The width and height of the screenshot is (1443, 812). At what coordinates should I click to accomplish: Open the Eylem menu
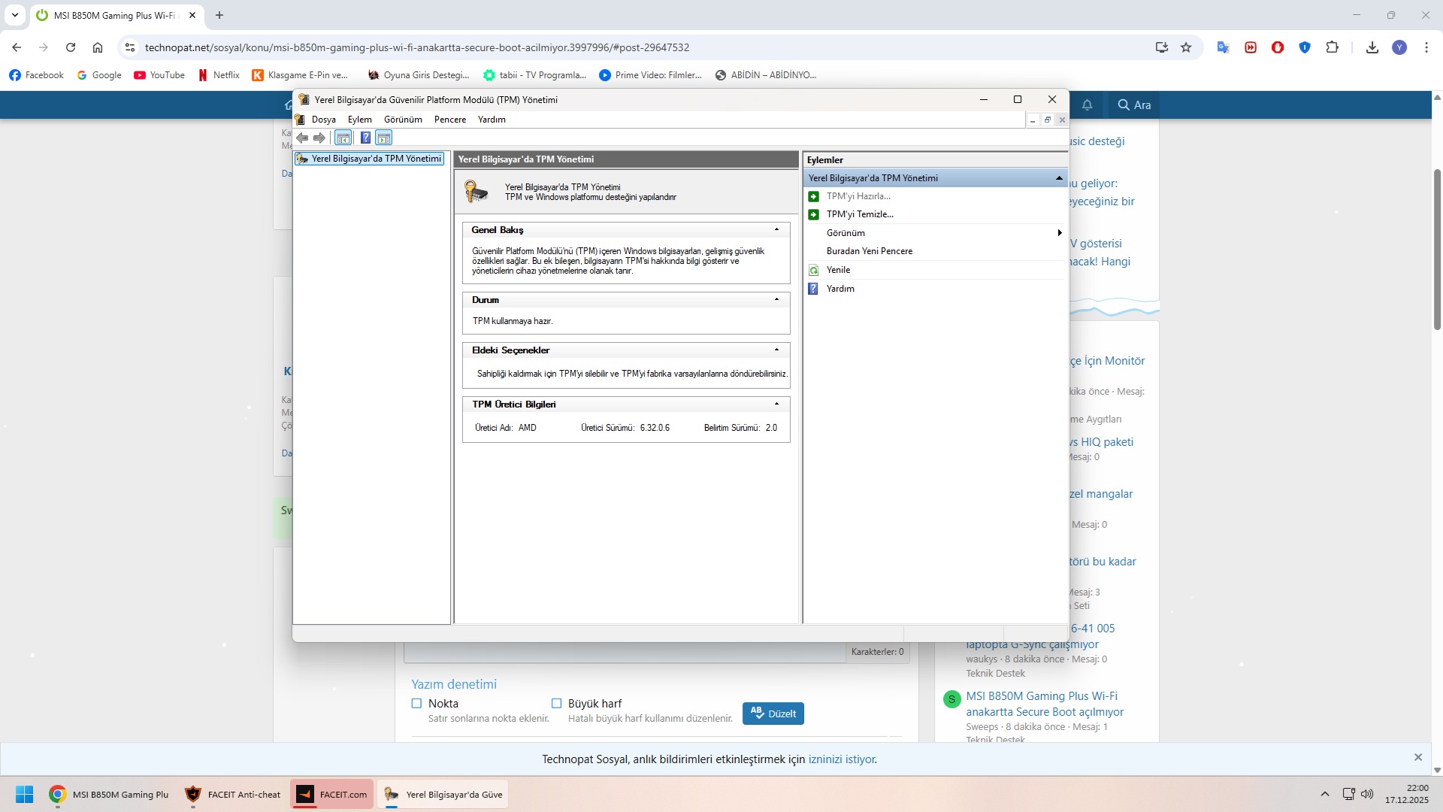359,120
